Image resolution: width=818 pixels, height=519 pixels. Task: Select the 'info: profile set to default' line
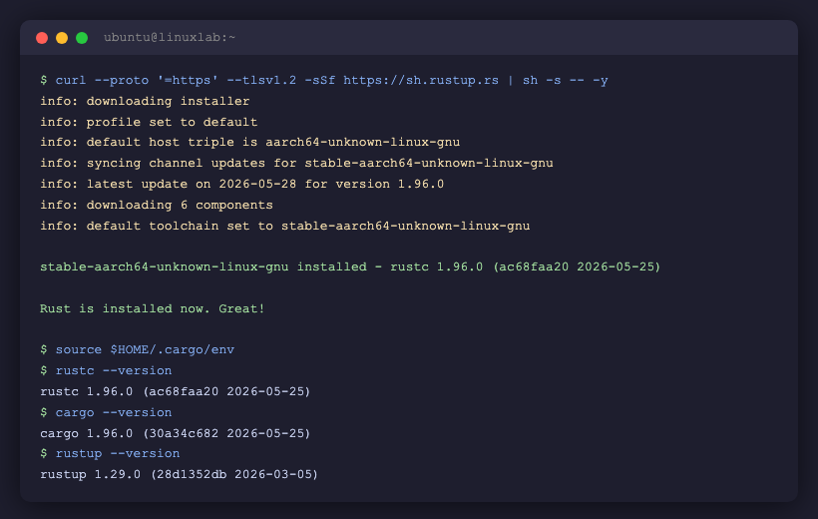point(149,122)
